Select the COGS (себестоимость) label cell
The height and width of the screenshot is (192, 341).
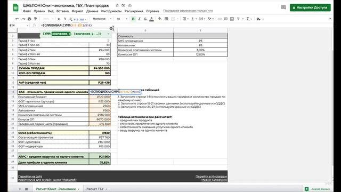(x=53, y=133)
